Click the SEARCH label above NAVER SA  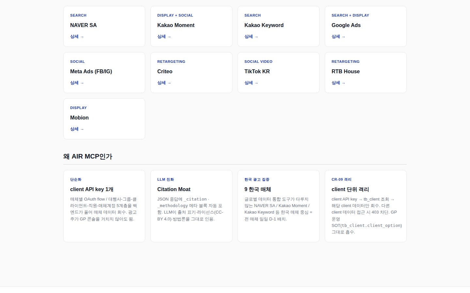(78, 15)
